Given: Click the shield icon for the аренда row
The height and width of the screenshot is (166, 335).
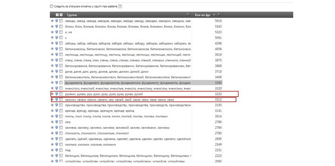Looking at the screenshot, I should (56, 111).
